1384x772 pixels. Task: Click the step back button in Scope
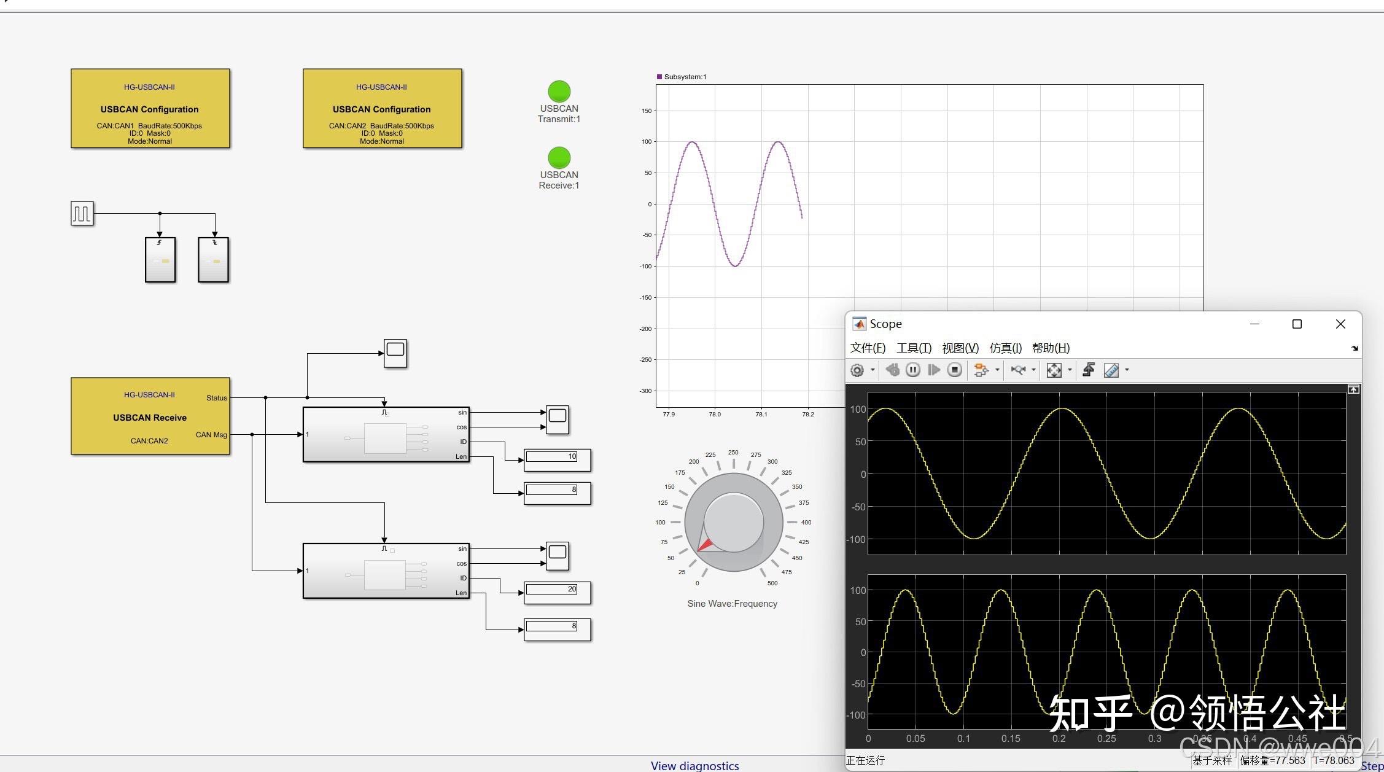coord(893,370)
